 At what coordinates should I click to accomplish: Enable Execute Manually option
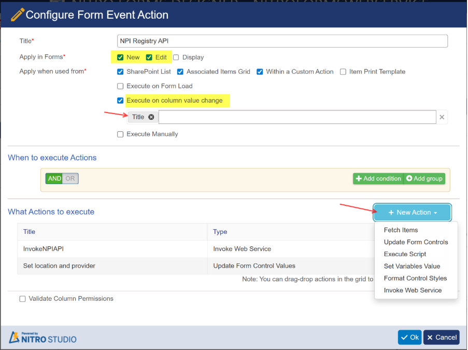click(120, 134)
